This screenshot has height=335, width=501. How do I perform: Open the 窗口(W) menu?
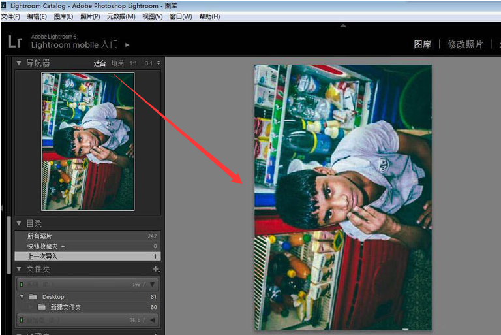(181, 16)
